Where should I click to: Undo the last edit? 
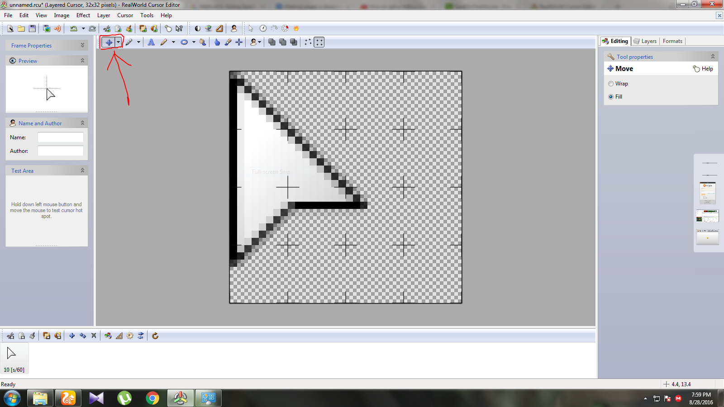tap(74, 28)
